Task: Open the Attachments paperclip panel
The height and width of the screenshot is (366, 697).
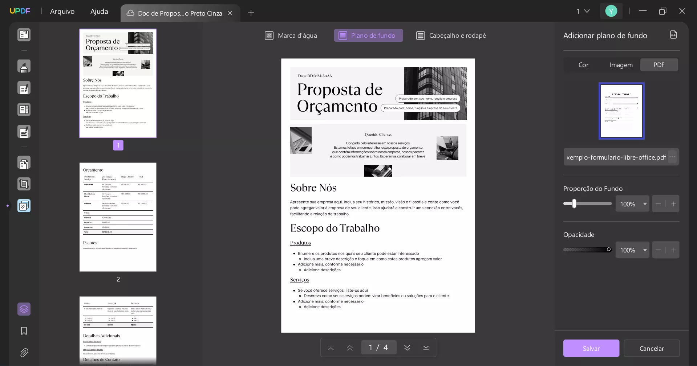Action: [24, 353]
